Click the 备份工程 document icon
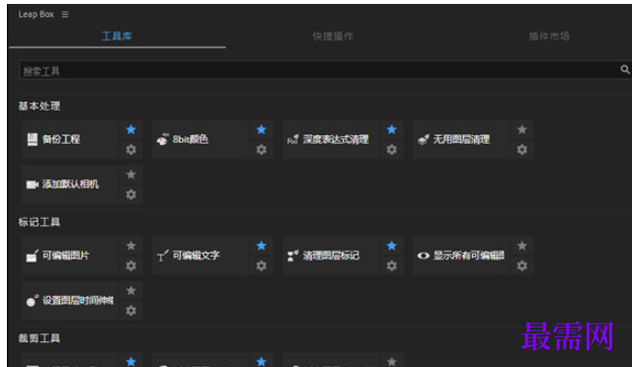This screenshot has width=632, height=367. pyautogui.click(x=33, y=139)
